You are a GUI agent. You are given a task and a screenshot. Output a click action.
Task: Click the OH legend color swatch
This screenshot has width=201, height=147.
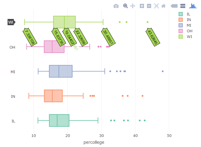[x=181, y=31]
